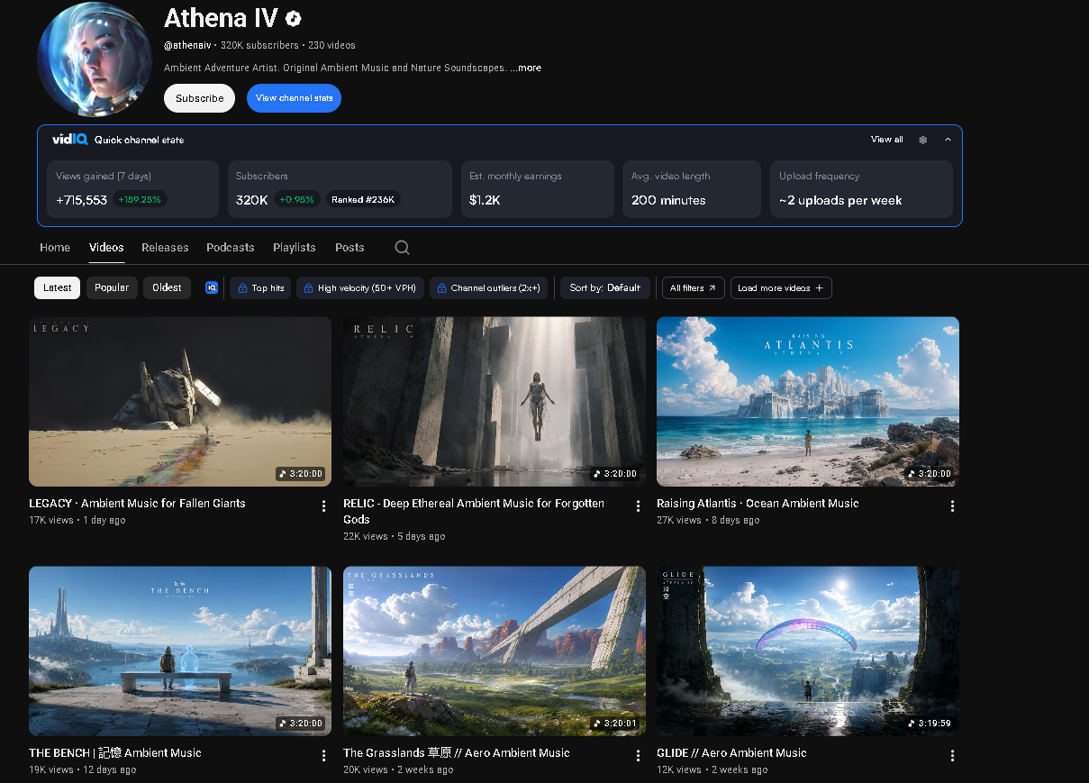The width and height of the screenshot is (1089, 783).
Task: Toggle the High velocity (50+ VPH) filter
Action: tap(360, 288)
